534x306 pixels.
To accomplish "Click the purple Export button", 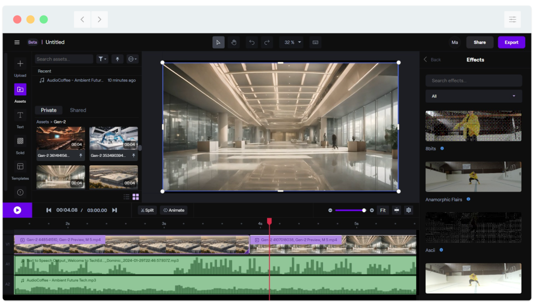I will pyautogui.click(x=512, y=42).
